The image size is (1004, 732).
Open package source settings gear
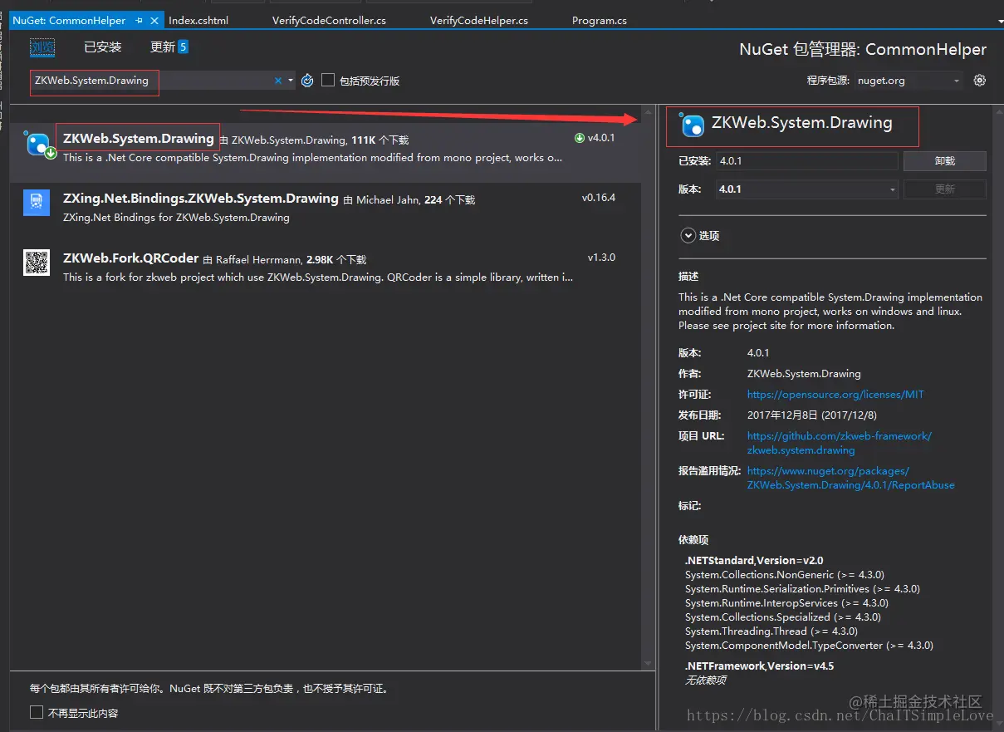click(980, 81)
